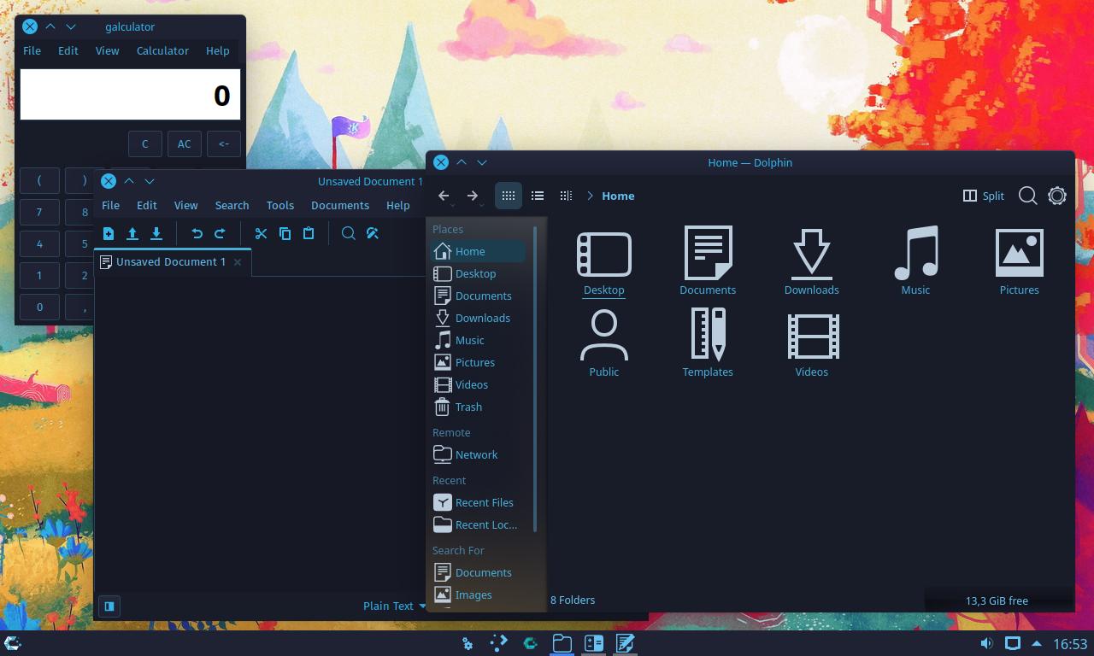Toggle Split view in Dolphin
The width and height of the screenshot is (1094, 656).
(x=983, y=196)
